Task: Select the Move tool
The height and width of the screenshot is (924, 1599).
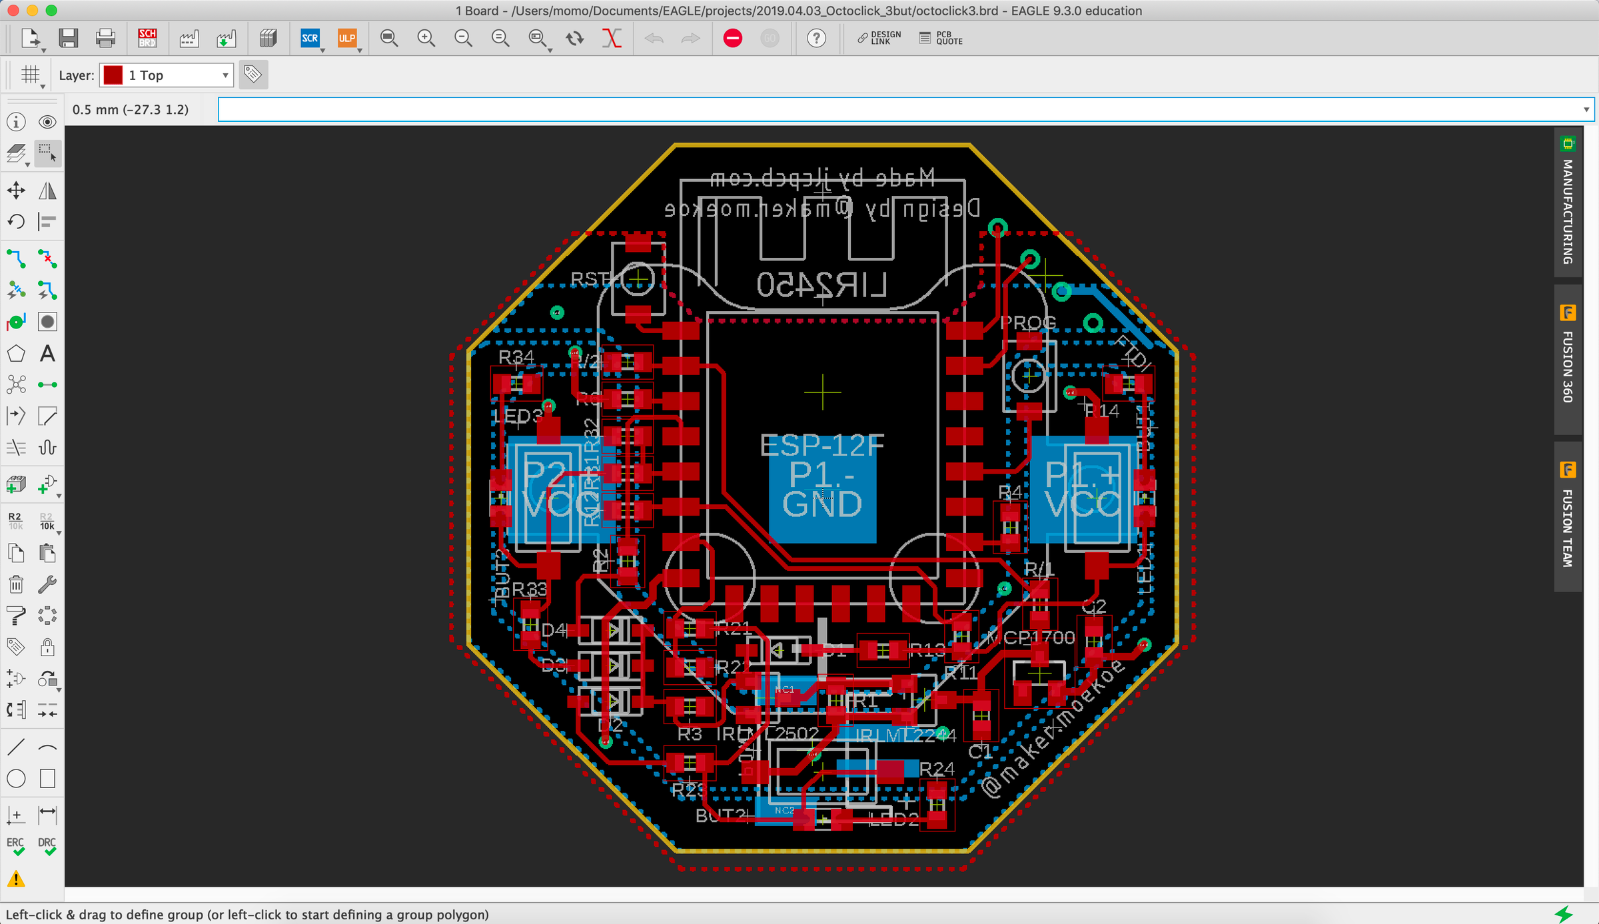Action: coord(15,191)
